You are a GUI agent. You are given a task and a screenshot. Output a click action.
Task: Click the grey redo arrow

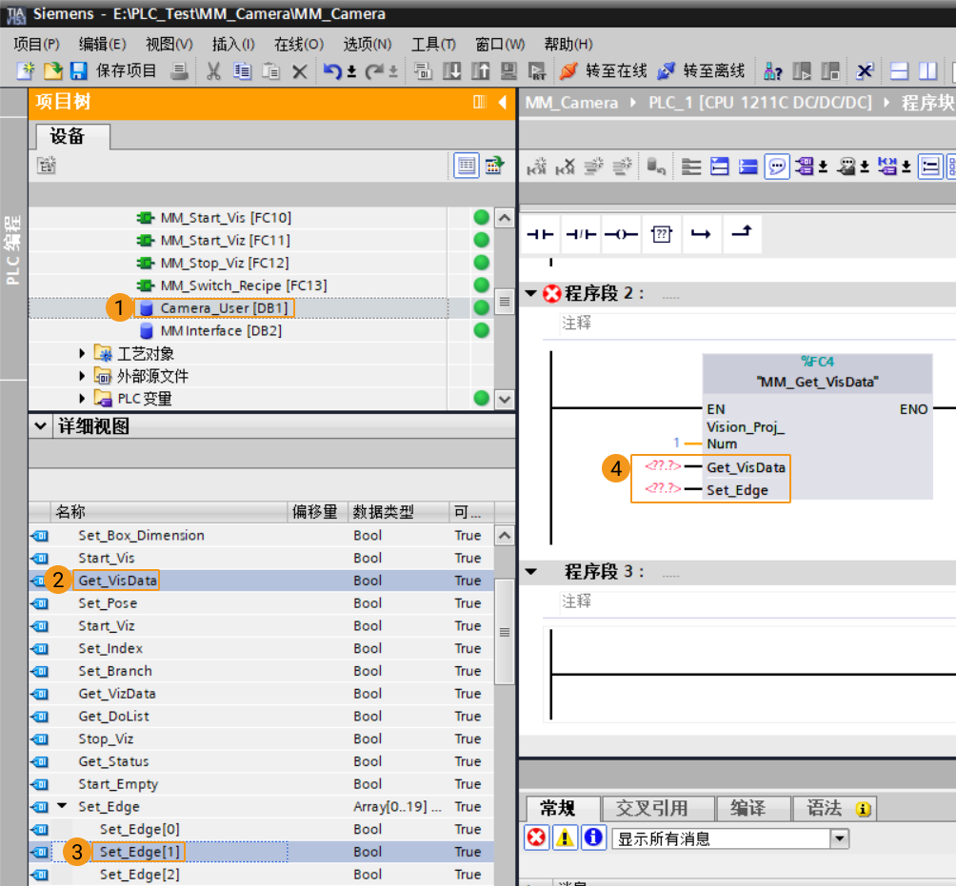(374, 71)
